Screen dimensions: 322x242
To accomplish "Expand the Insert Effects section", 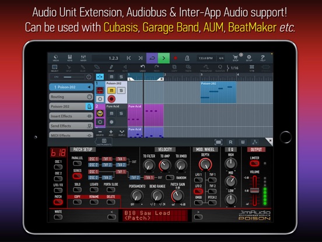I will click(x=71, y=116).
